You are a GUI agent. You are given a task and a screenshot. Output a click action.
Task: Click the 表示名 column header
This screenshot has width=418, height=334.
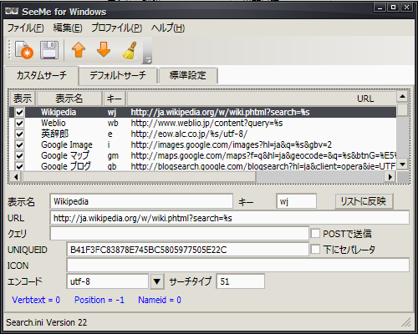point(69,99)
